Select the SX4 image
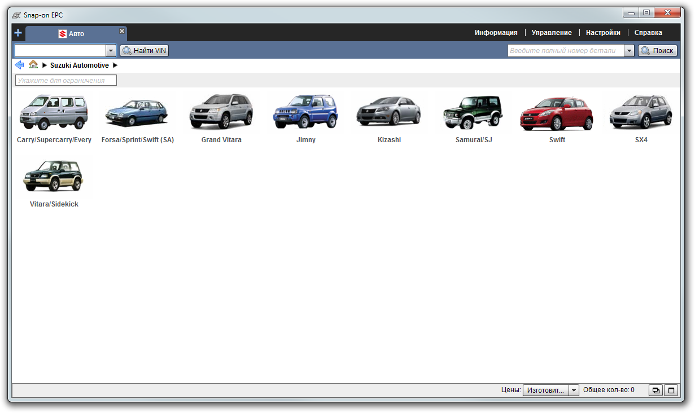This screenshot has height=413, width=695. pos(641,112)
